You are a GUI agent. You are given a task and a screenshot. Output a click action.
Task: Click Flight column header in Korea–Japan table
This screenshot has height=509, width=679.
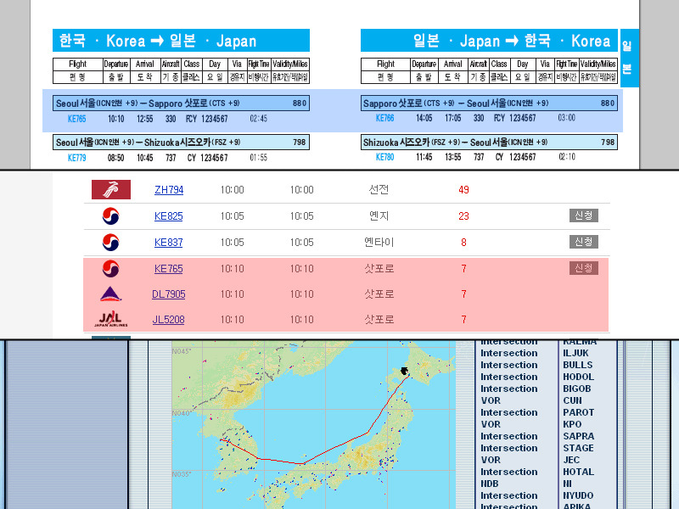click(x=77, y=64)
